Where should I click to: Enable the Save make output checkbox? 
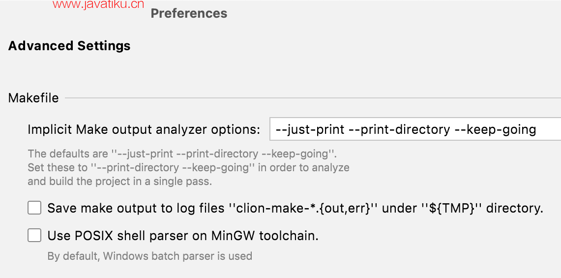coord(34,208)
